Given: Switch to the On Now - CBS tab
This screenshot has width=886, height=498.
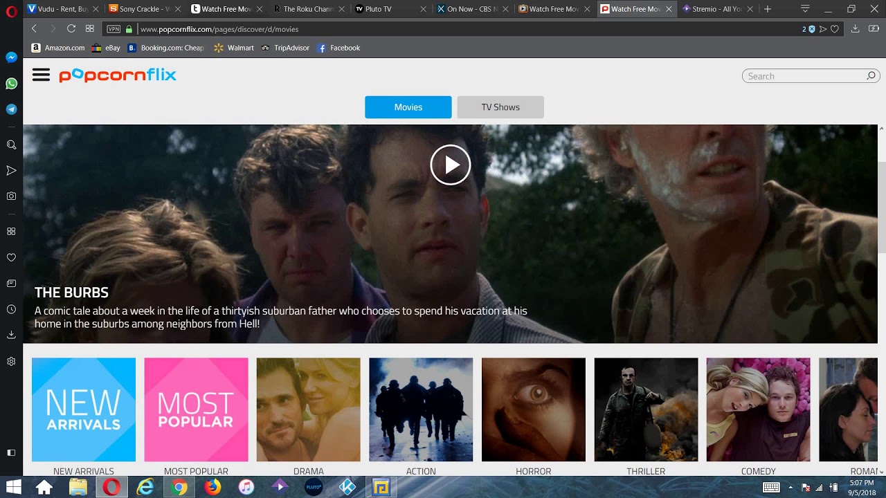Looking at the screenshot, I should [x=472, y=9].
